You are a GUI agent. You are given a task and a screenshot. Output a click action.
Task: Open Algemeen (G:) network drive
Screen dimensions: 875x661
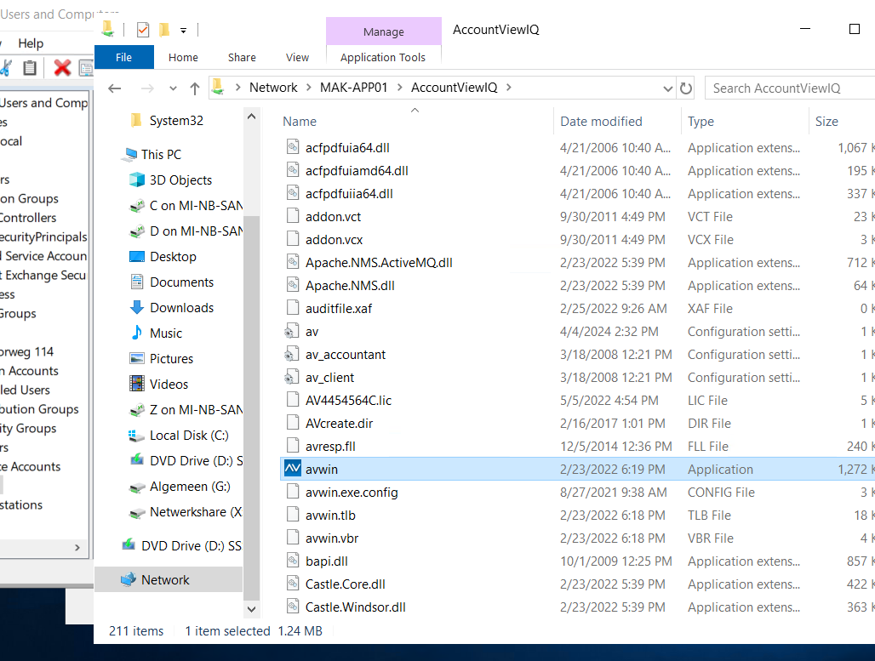(190, 487)
